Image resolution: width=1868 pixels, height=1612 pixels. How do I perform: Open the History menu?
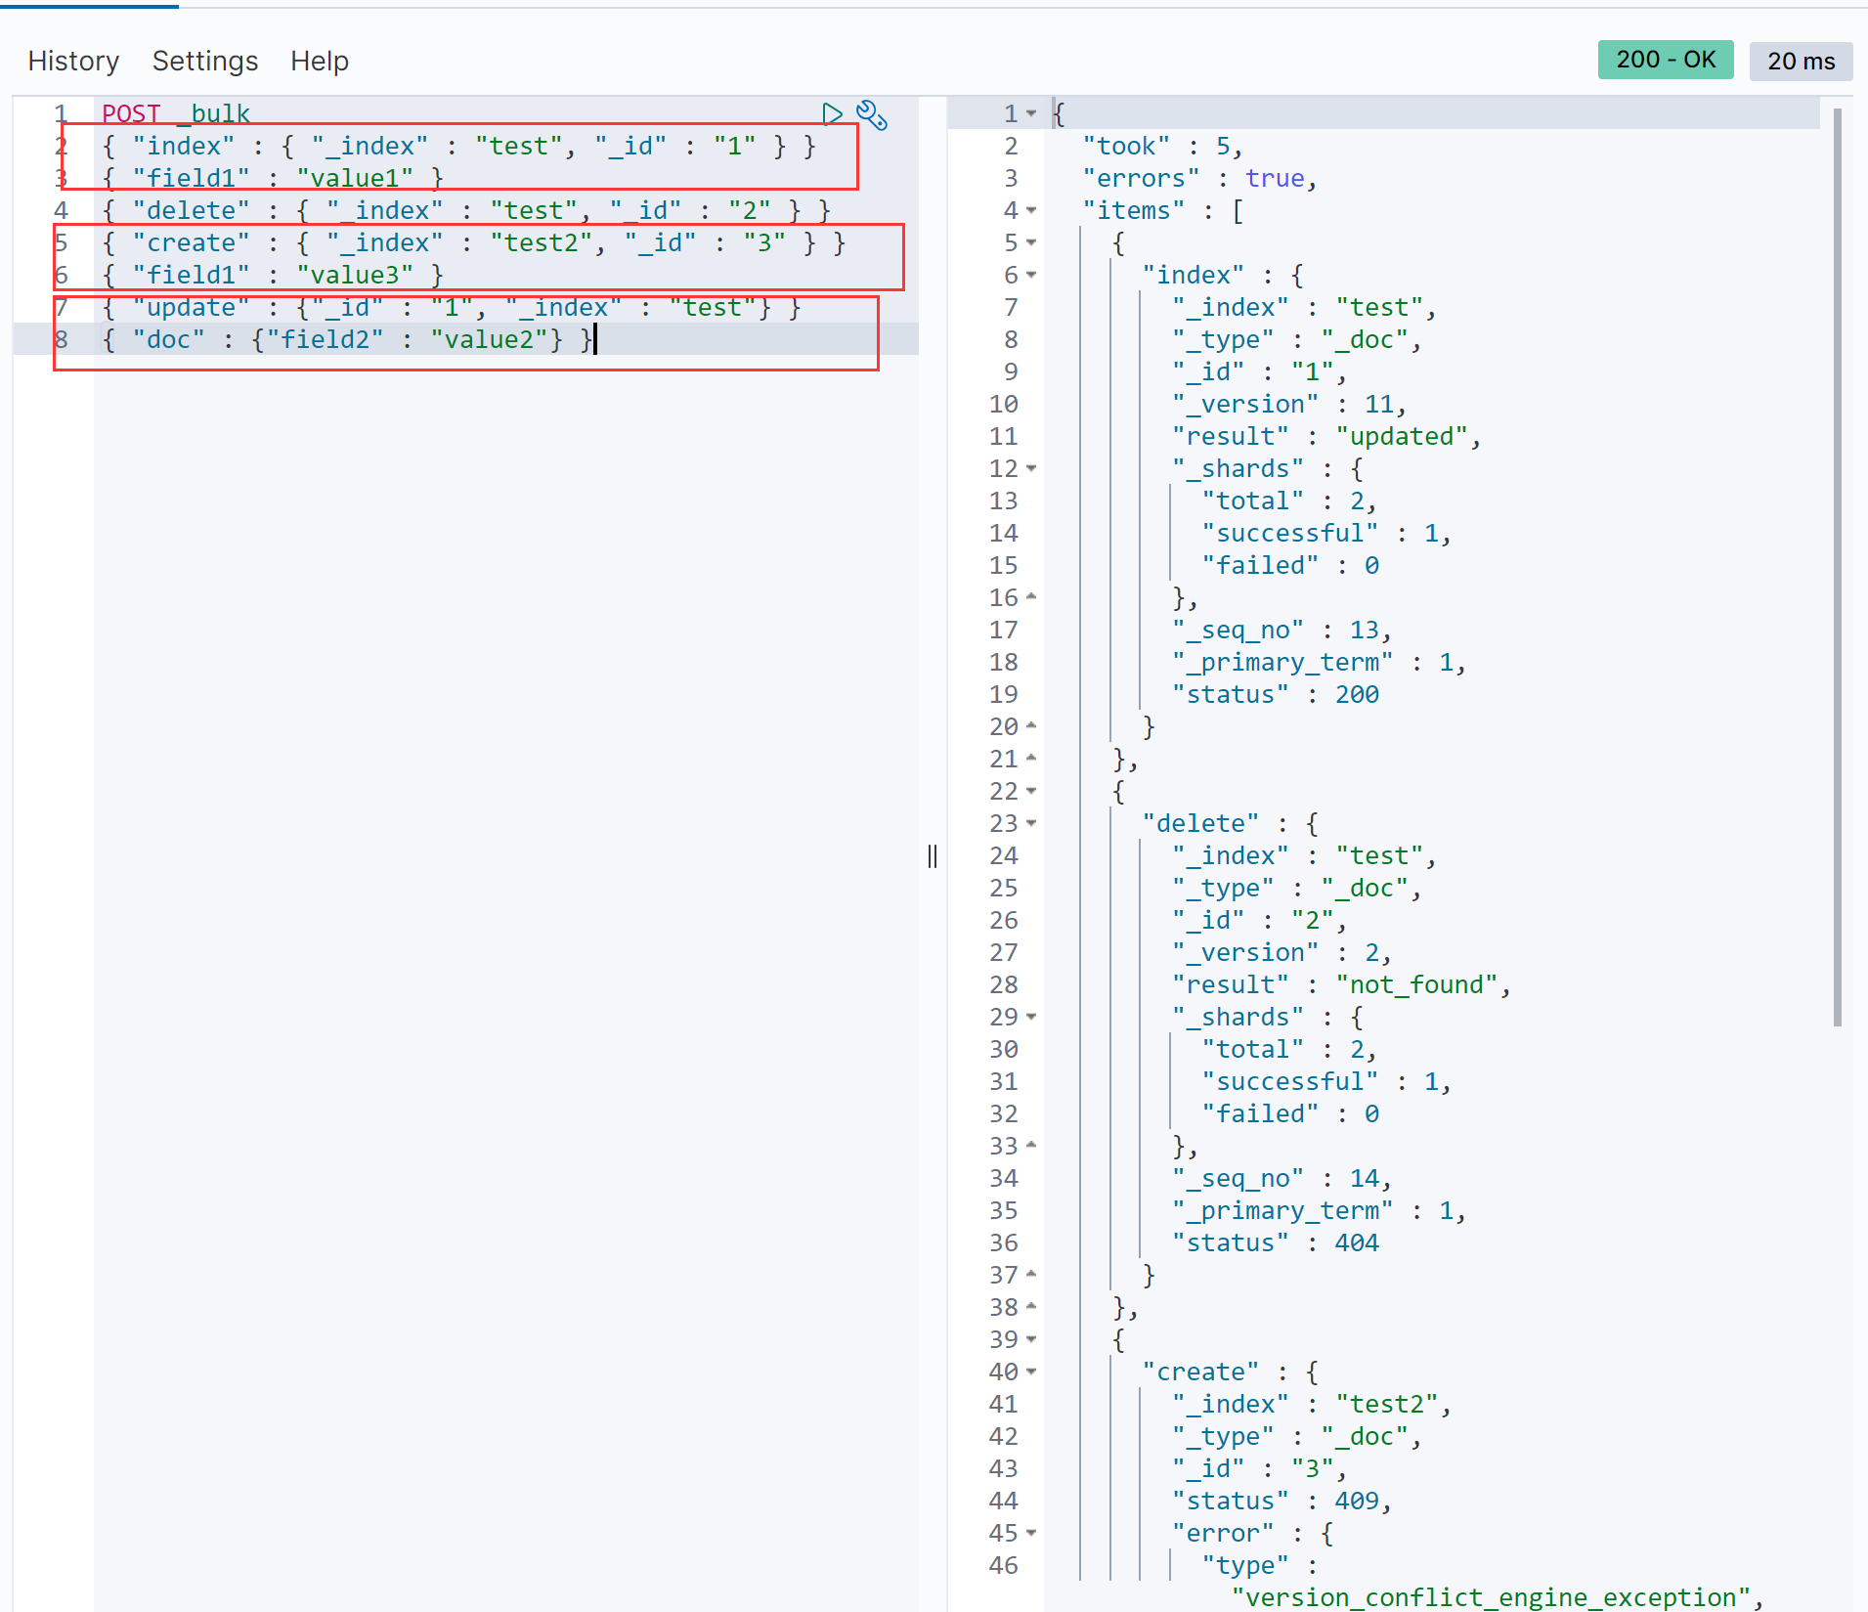coord(73,61)
